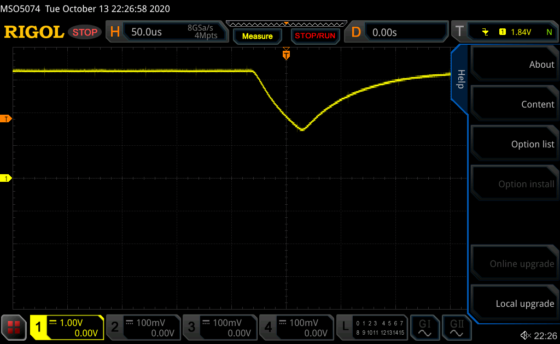Click the orange trigger level marker on left edge

click(x=5, y=118)
